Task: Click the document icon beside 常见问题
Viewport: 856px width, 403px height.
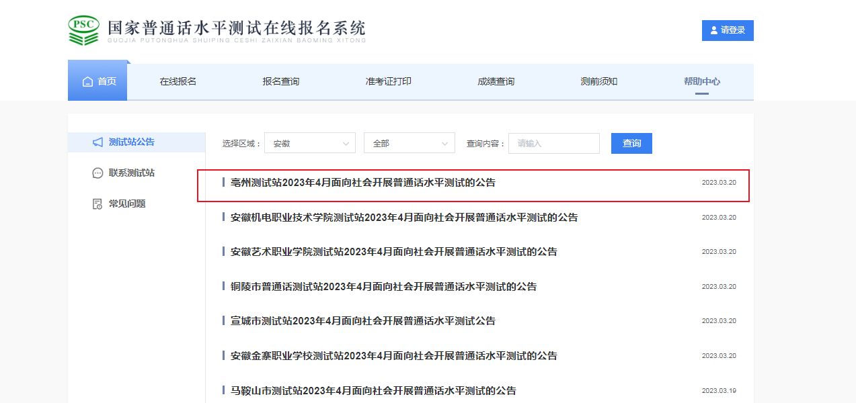Action: [x=98, y=204]
